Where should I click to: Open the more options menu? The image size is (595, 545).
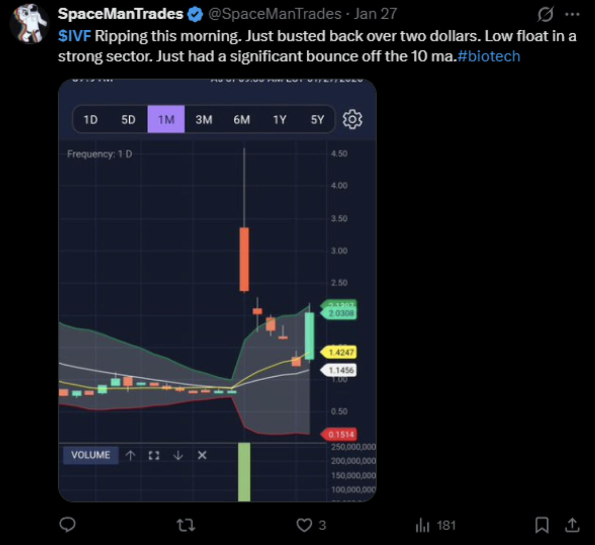pyautogui.click(x=573, y=13)
